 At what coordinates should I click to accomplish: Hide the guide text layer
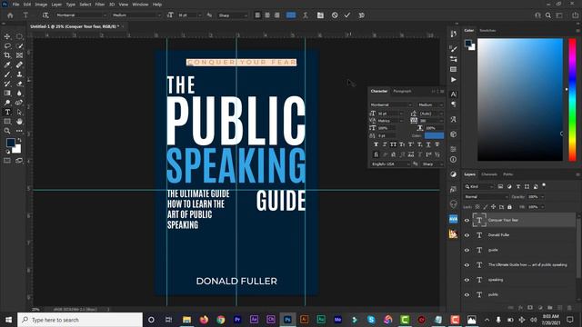[467, 250]
